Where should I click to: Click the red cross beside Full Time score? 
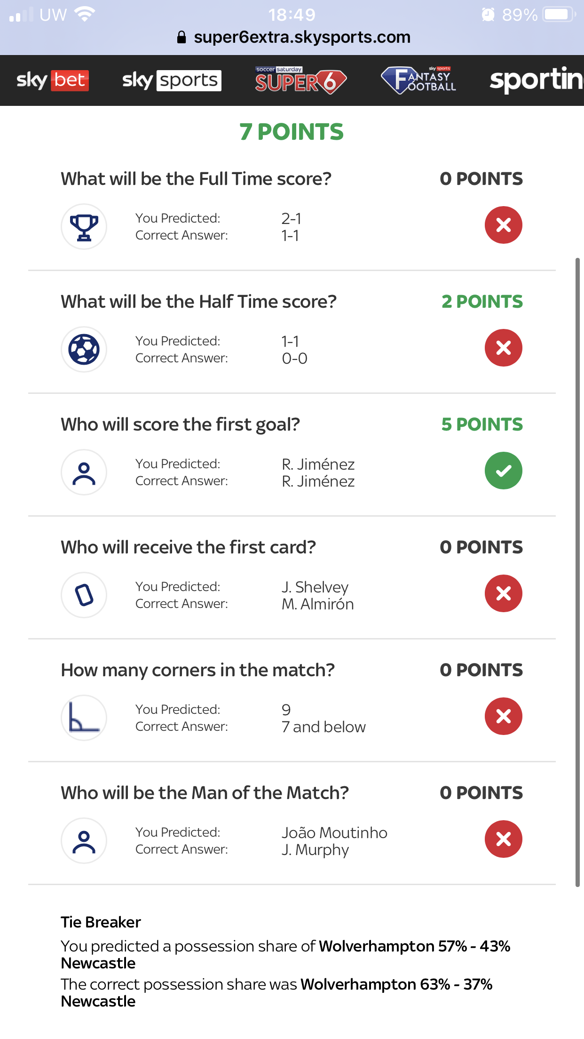coord(504,225)
